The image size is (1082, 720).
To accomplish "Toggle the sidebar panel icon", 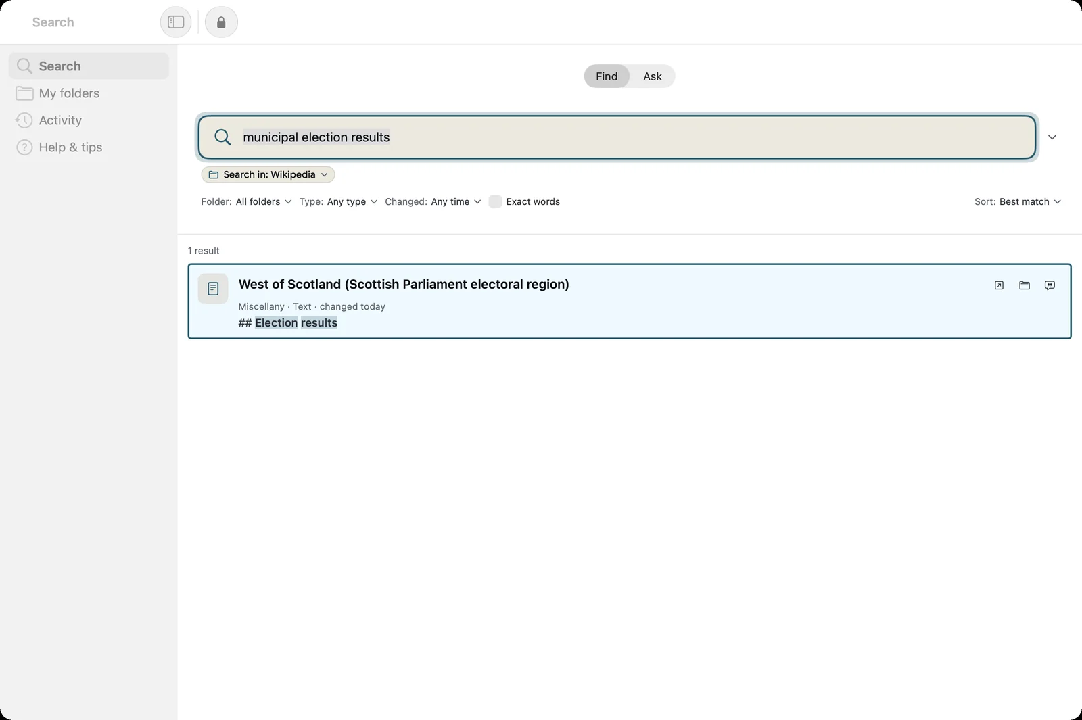I will 176,22.
